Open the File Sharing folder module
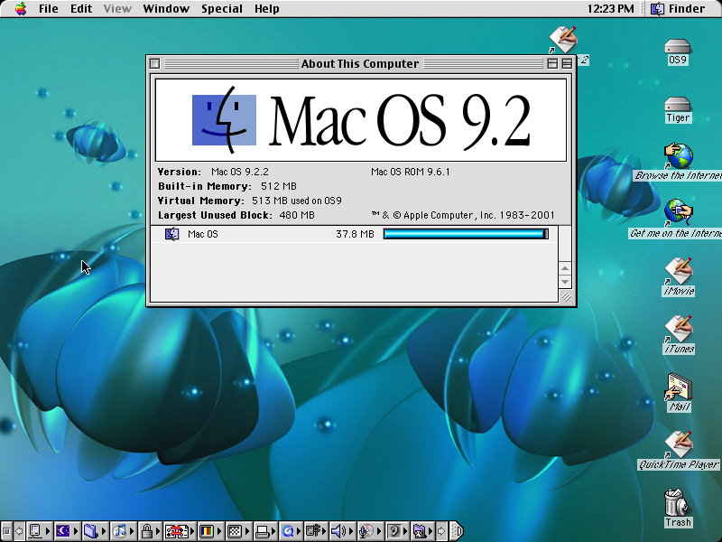722x542 pixels. coord(95,531)
